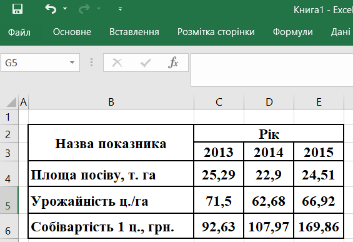Click the Cancel X formula icon

tap(117, 63)
